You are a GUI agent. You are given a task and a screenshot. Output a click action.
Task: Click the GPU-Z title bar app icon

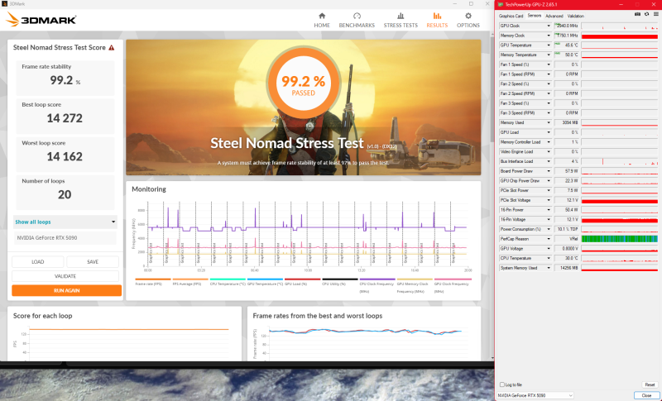point(501,5)
